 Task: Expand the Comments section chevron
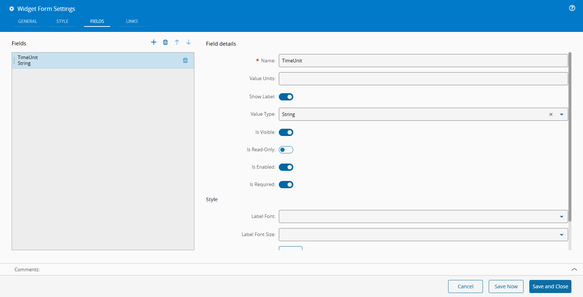574,269
